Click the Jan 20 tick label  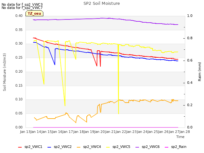tap(99, 132)
